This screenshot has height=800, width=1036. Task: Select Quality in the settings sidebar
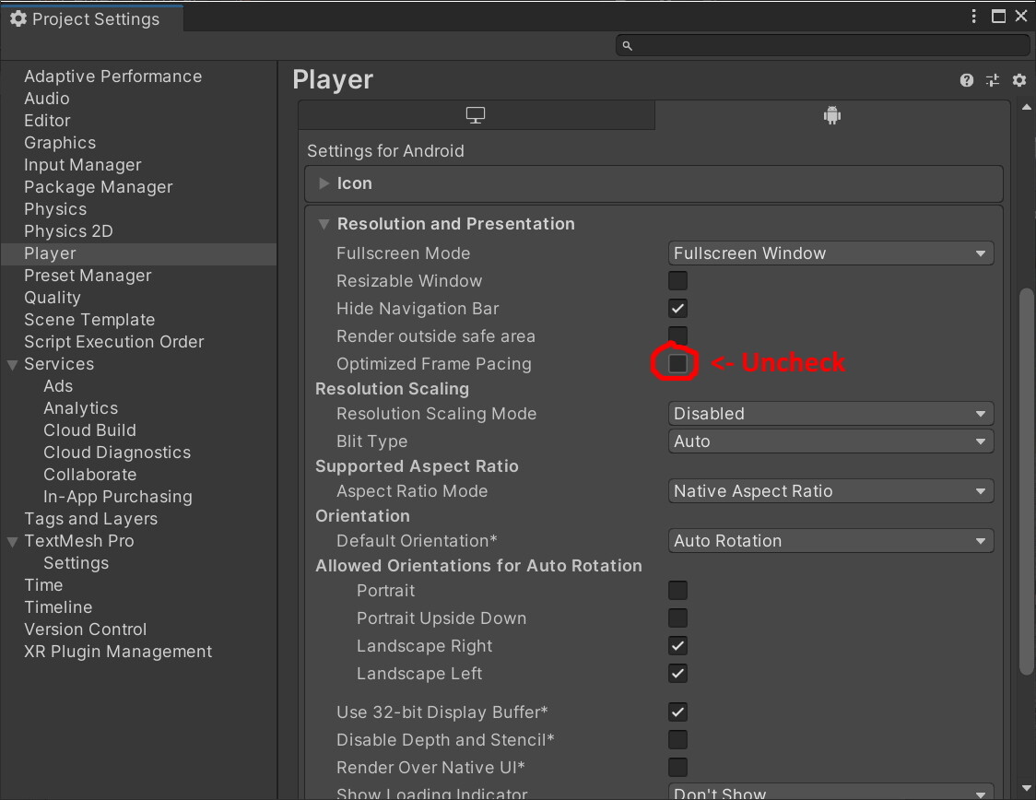pos(52,297)
